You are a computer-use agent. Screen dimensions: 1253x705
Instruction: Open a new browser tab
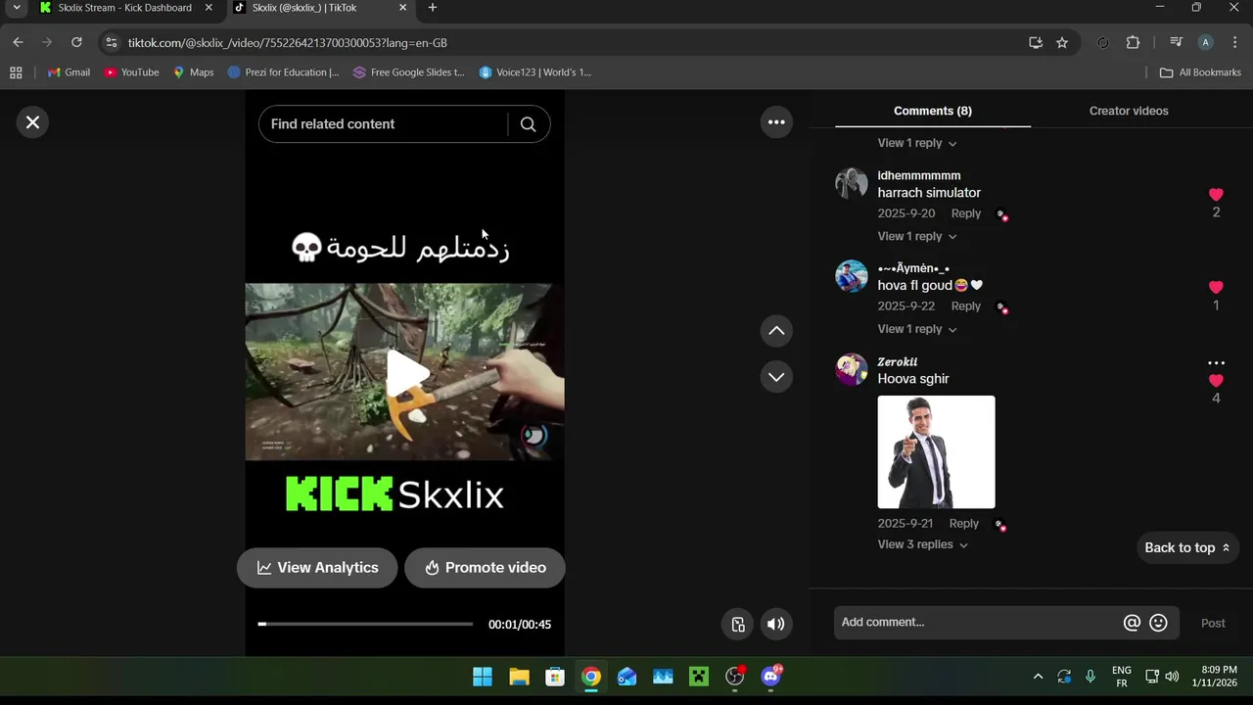(x=433, y=8)
